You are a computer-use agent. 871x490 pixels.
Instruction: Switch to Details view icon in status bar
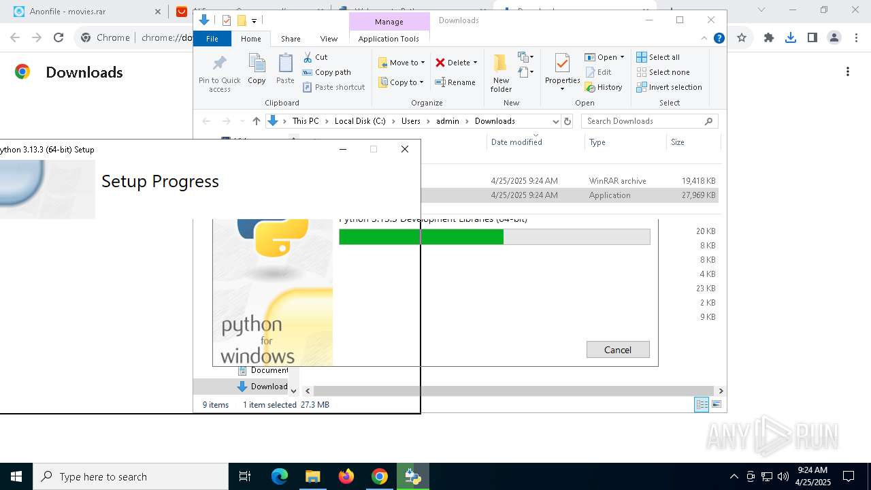pyautogui.click(x=702, y=405)
